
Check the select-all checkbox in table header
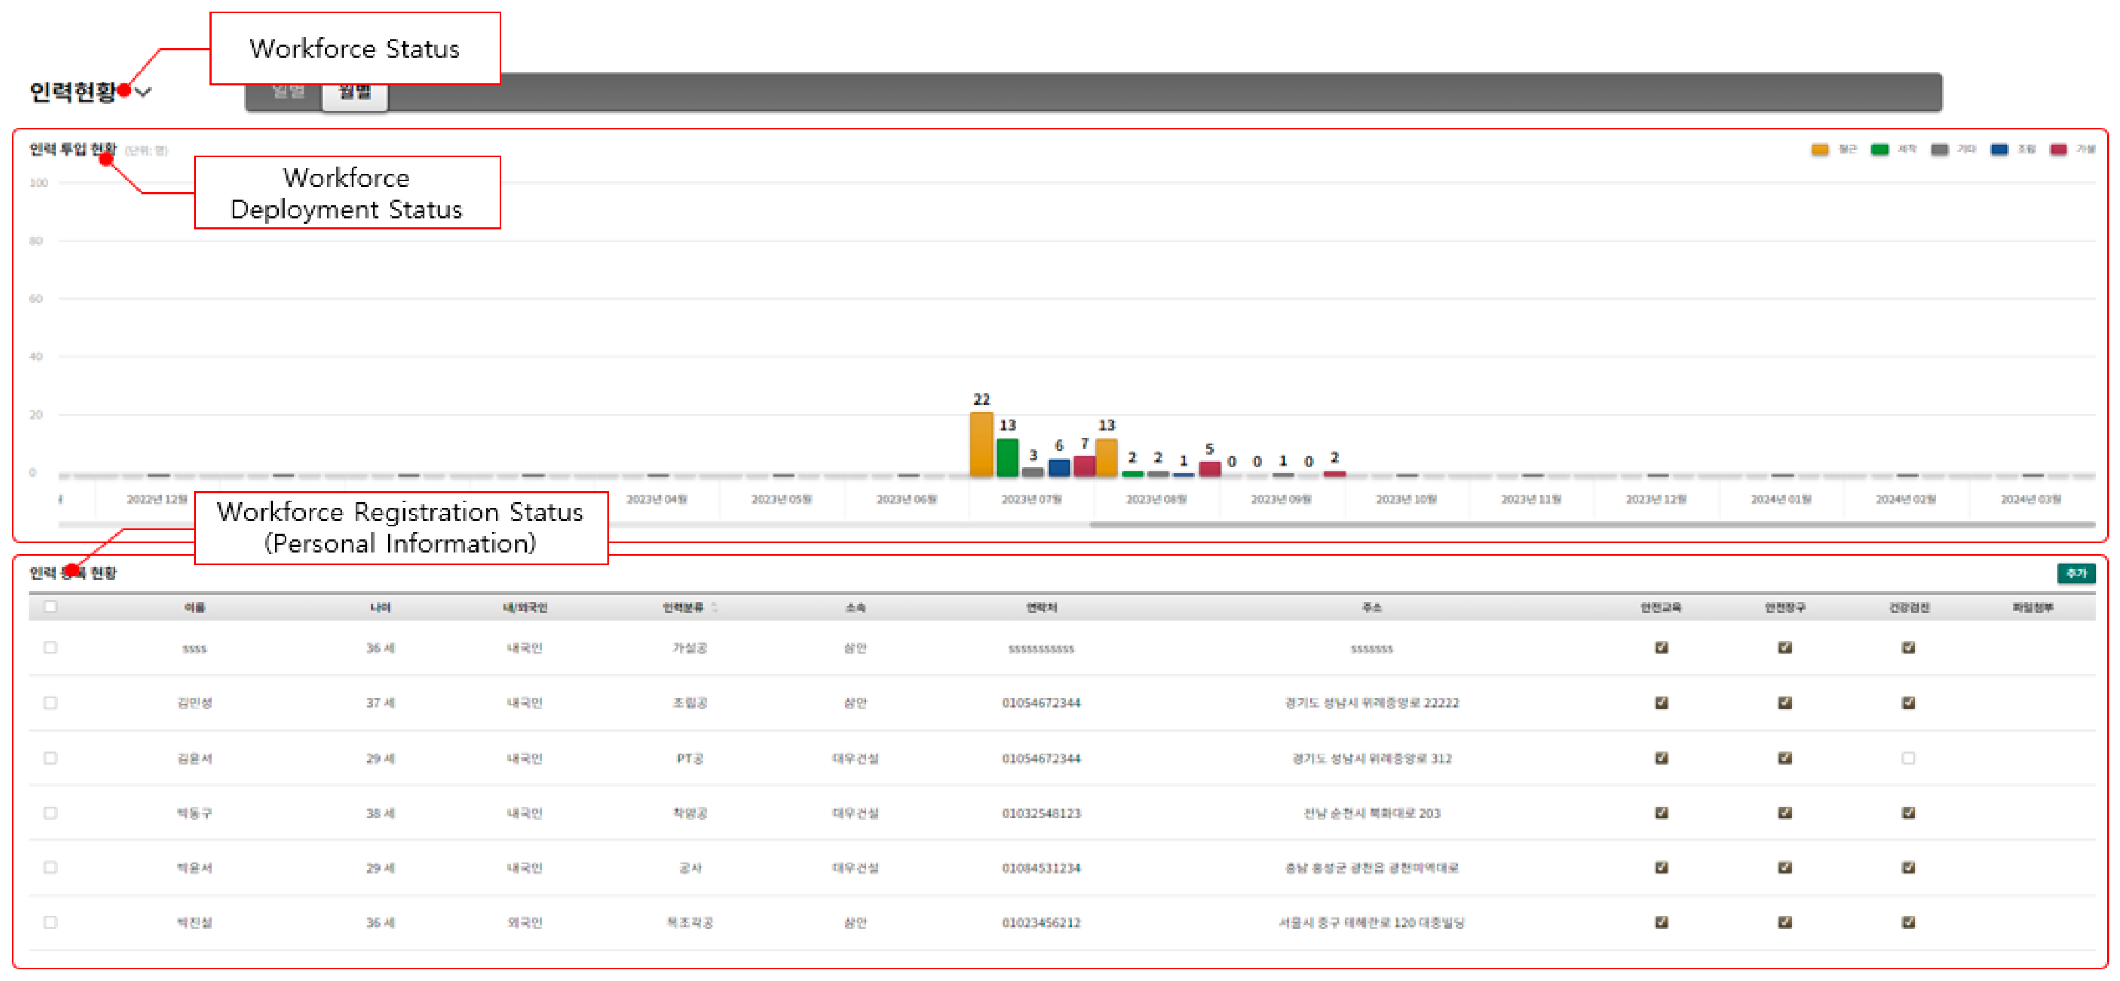click(x=50, y=607)
